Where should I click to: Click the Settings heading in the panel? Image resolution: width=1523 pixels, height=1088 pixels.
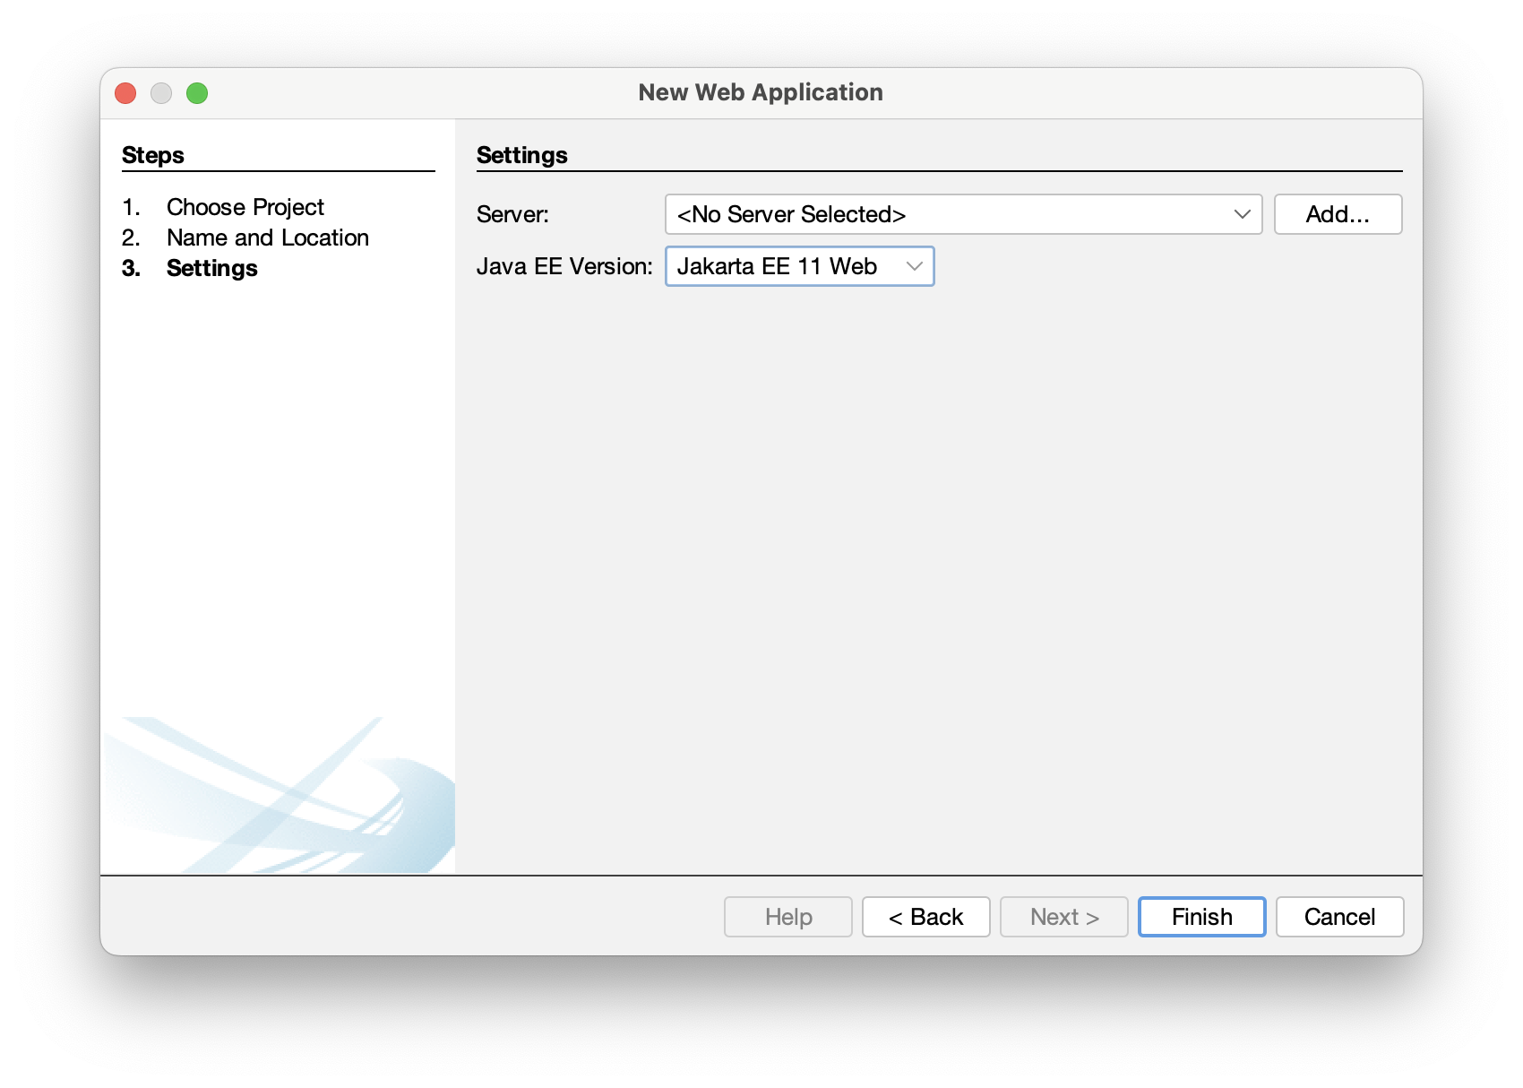521,154
